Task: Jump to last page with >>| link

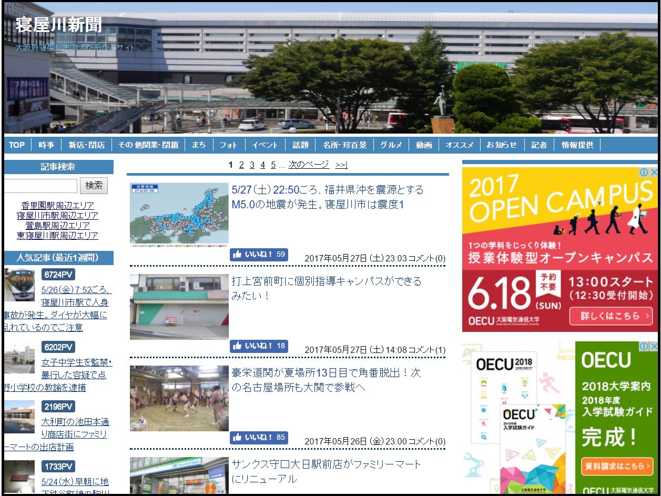Action: 341,165
